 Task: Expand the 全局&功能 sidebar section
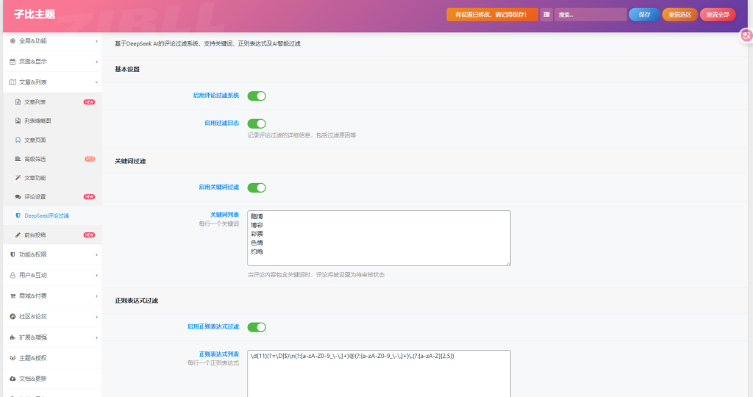click(51, 41)
